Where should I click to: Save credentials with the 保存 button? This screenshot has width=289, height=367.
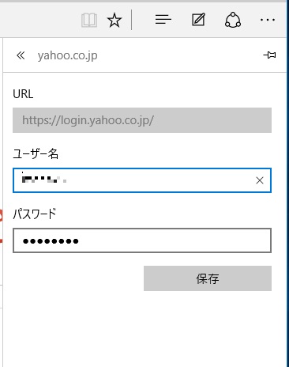click(x=208, y=278)
